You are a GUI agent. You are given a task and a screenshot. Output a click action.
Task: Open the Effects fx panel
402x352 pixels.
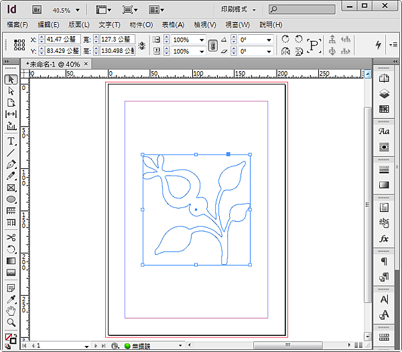click(x=384, y=239)
